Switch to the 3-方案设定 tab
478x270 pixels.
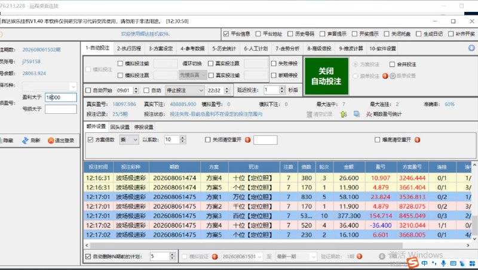(161, 48)
